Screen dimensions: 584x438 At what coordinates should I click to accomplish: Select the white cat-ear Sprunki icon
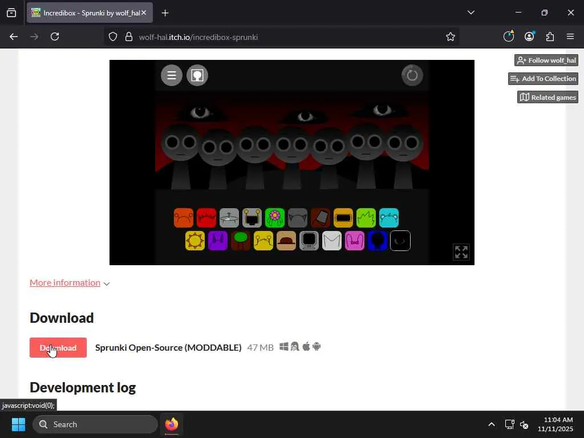[x=332, y=241]
